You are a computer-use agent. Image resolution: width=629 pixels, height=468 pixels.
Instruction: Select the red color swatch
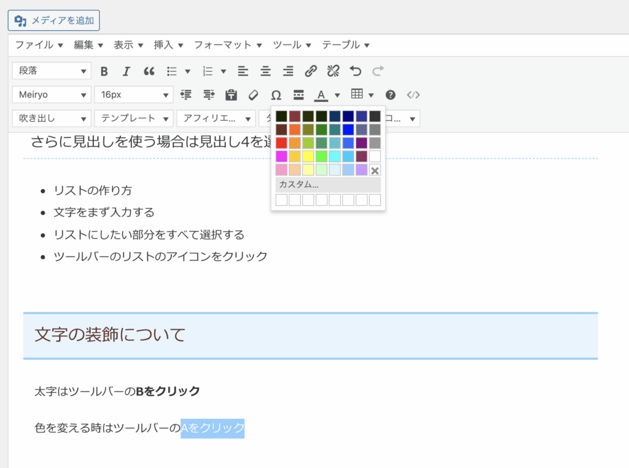(281, 142)
